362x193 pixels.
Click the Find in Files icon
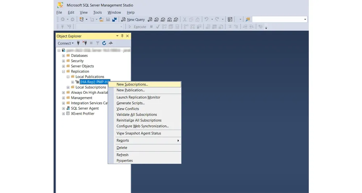coord(248,20)
